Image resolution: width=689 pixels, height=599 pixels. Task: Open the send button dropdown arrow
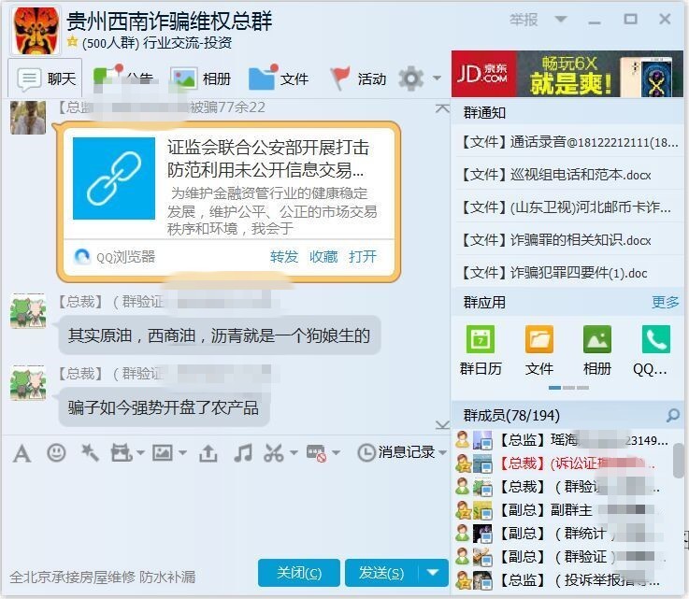click(433, 572)
